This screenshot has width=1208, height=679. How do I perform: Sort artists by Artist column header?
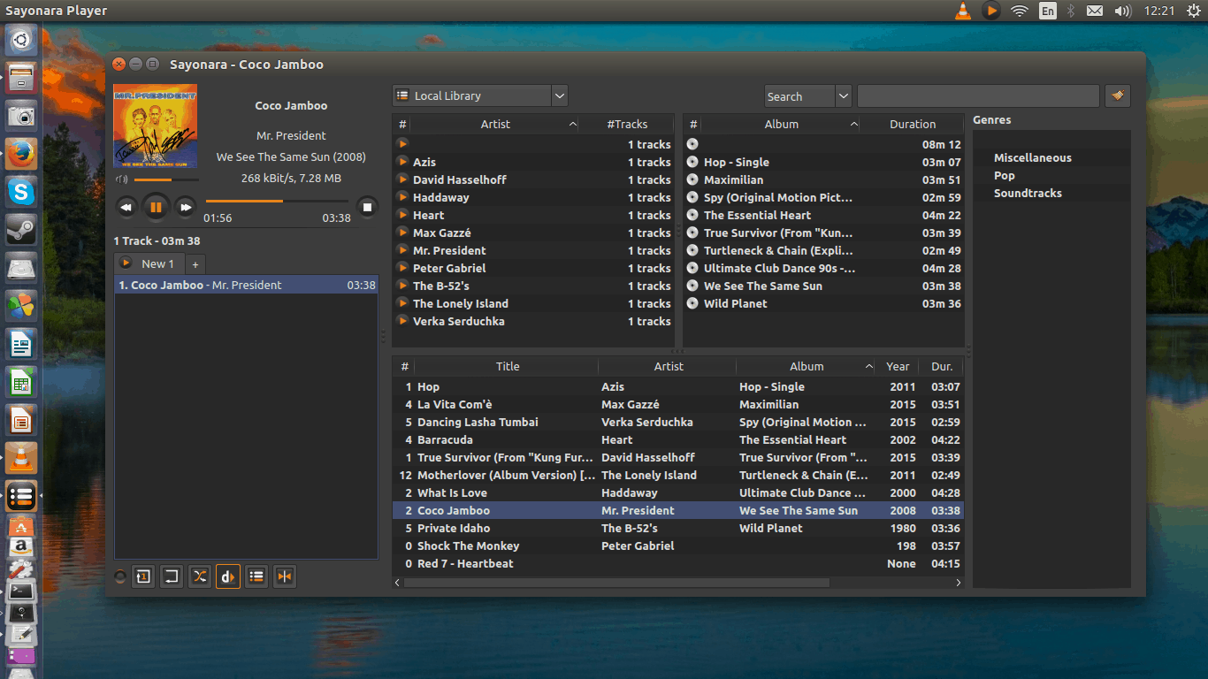pos(495,124)
